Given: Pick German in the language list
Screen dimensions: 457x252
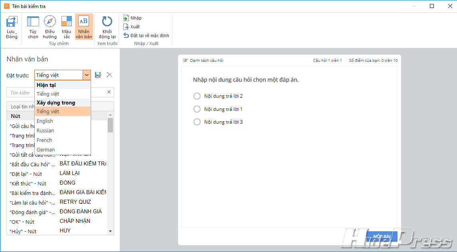Looking at the screenshot, I should (46, 150).
